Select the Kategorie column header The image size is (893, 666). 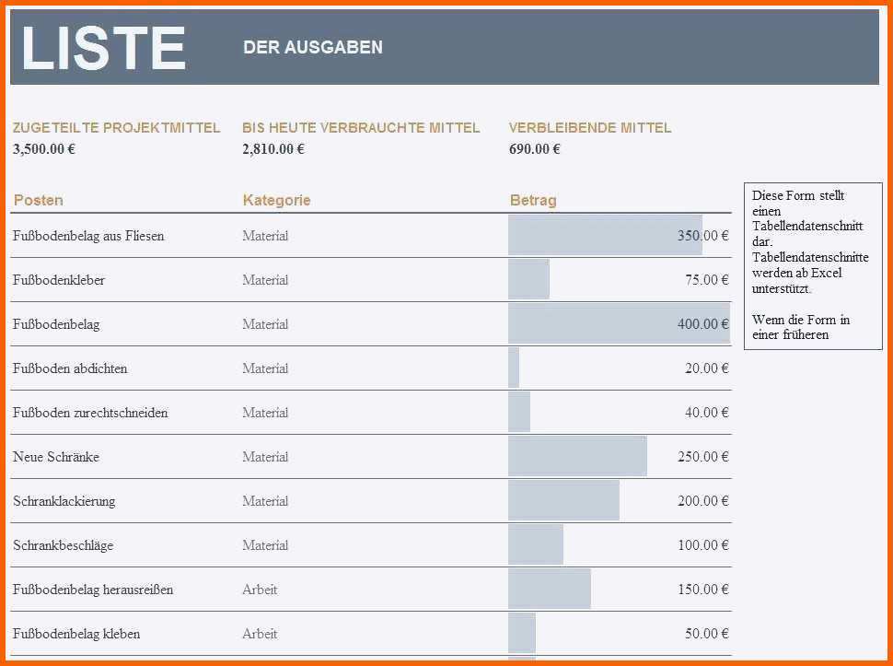coord(277,200)
